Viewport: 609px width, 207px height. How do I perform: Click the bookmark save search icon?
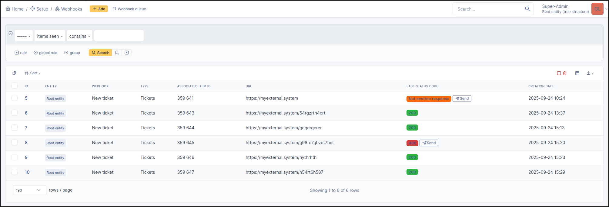point(117,53)
